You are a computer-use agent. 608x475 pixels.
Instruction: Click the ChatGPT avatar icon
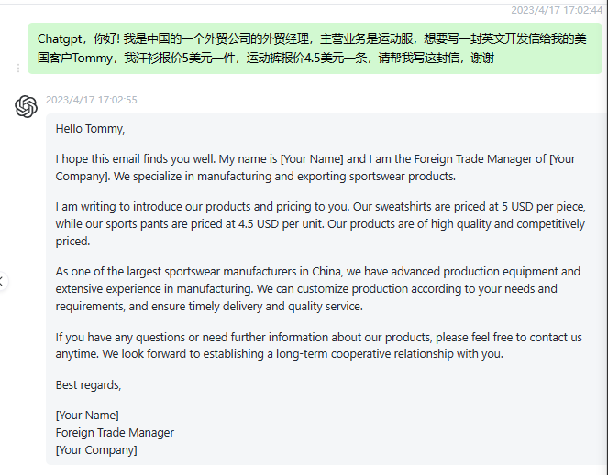(26, 107)
